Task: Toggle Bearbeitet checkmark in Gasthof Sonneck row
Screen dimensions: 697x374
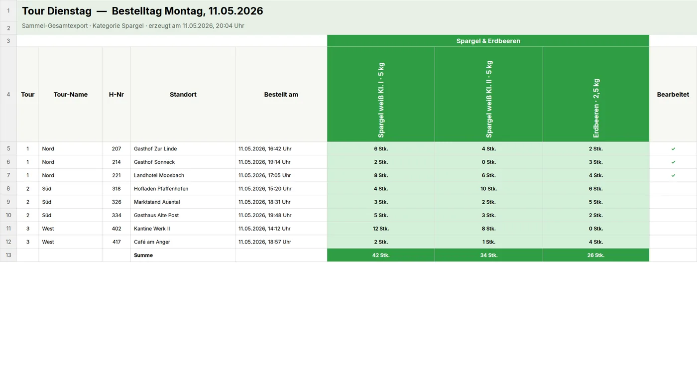Action: [x=673, y=162]
